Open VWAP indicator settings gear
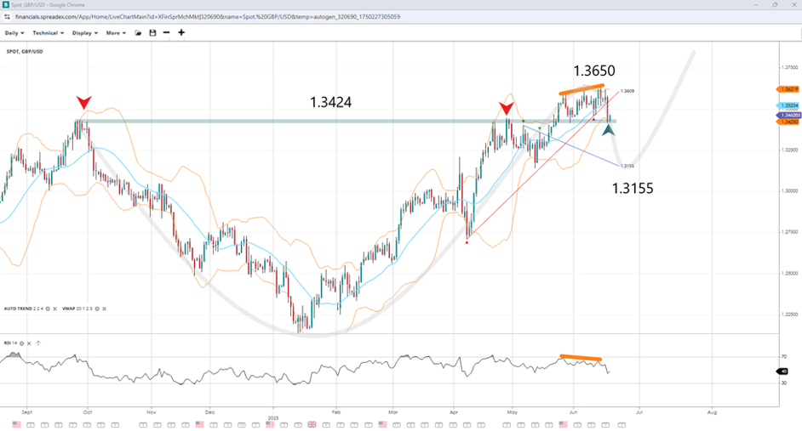Viewport: 802px width, 431px height. [97, 309]
